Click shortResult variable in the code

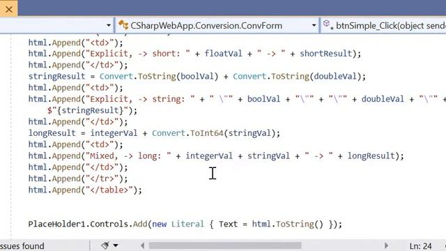(x=326, y=54)
